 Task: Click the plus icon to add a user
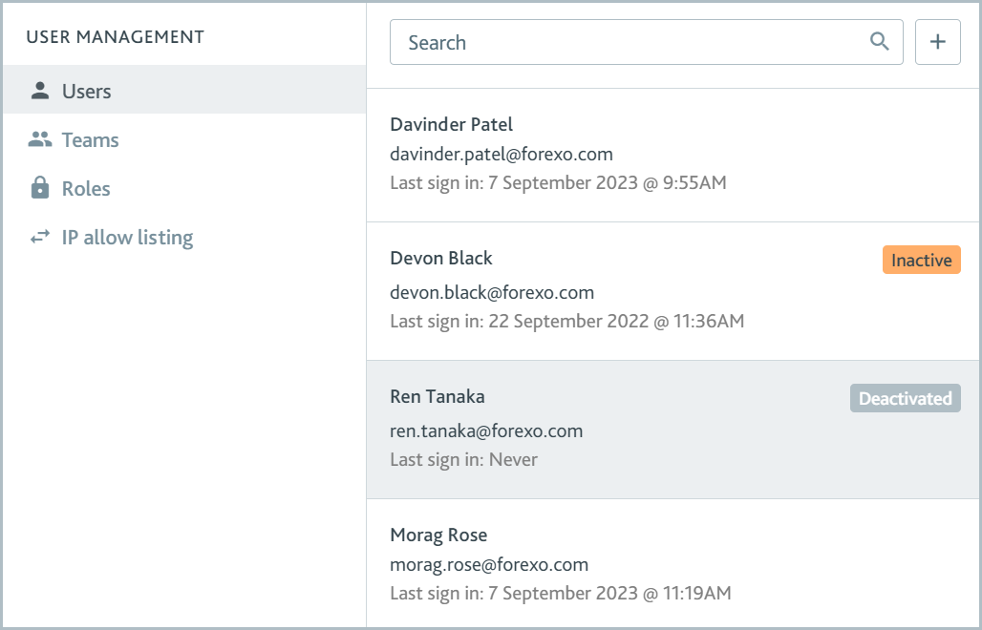point(937,42)
